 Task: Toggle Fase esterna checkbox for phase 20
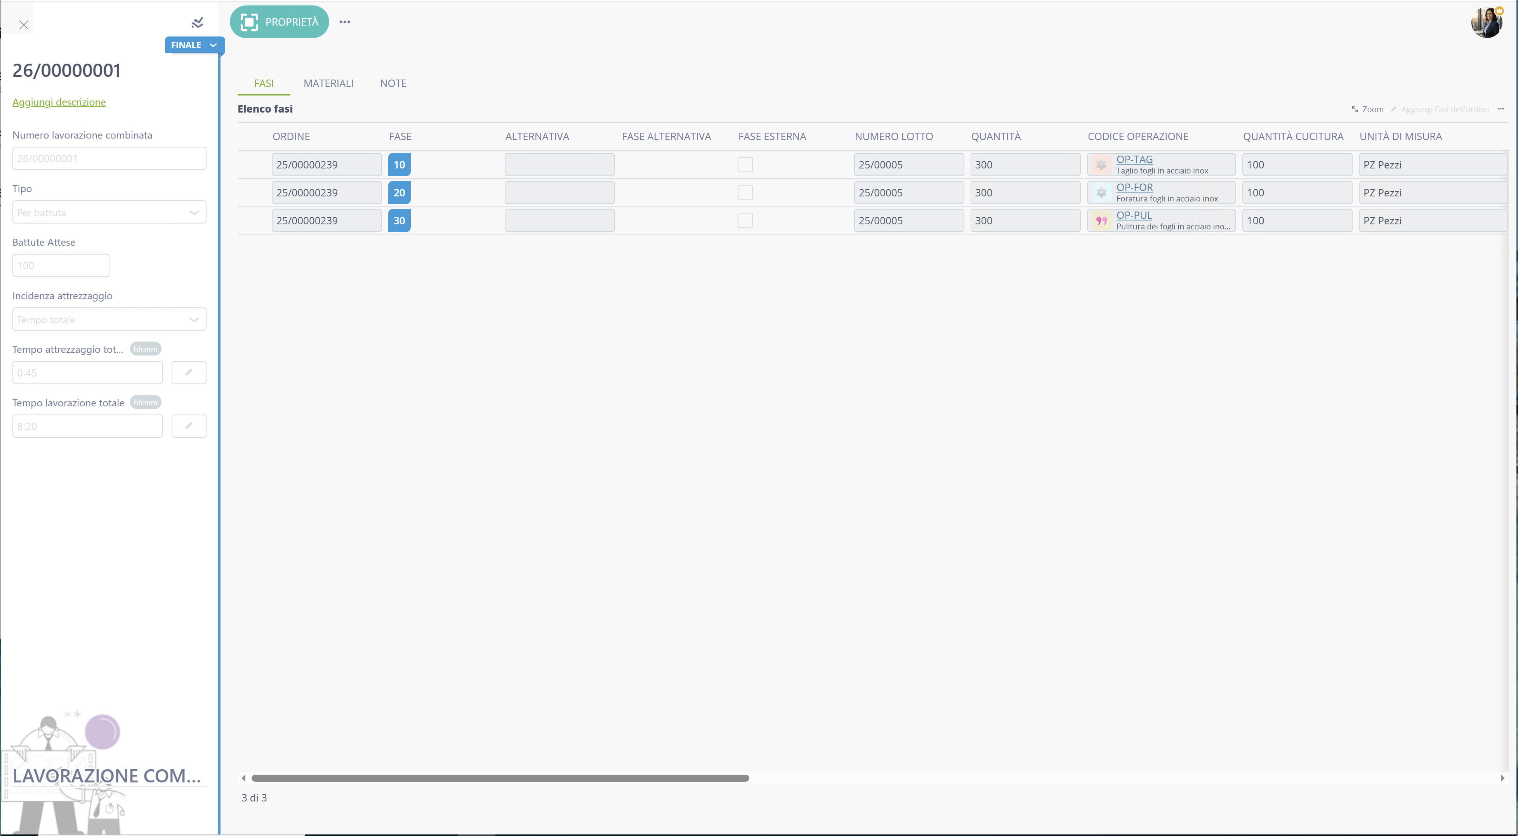745,193
